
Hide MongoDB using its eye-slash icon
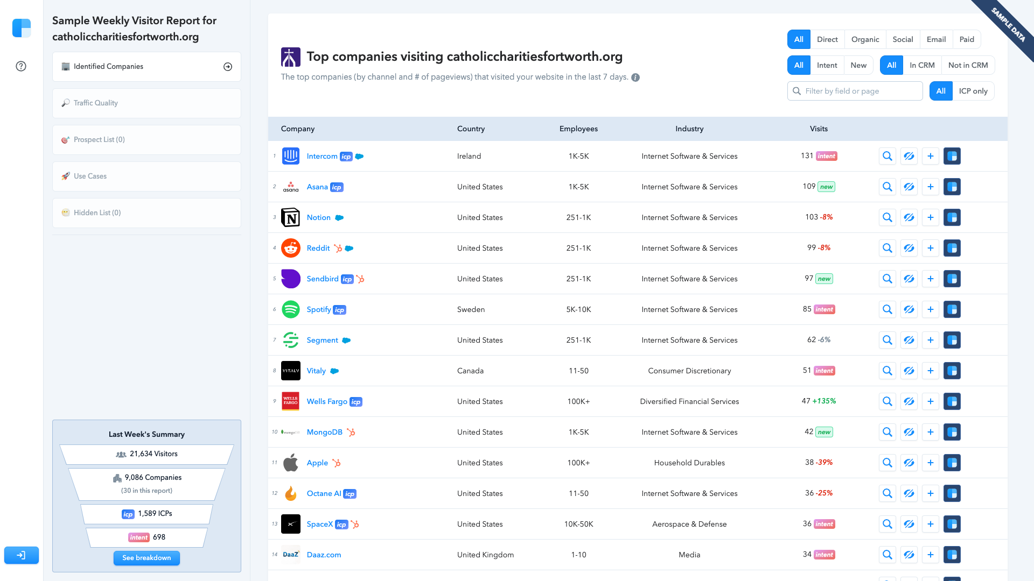pyautogui.click(x=909, y=432)
